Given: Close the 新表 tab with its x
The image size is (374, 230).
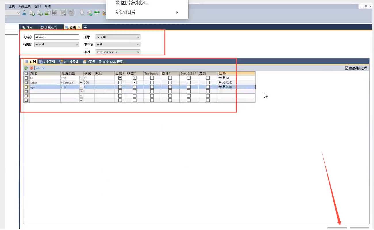Looking at the screenshot, I should (79, 27).
